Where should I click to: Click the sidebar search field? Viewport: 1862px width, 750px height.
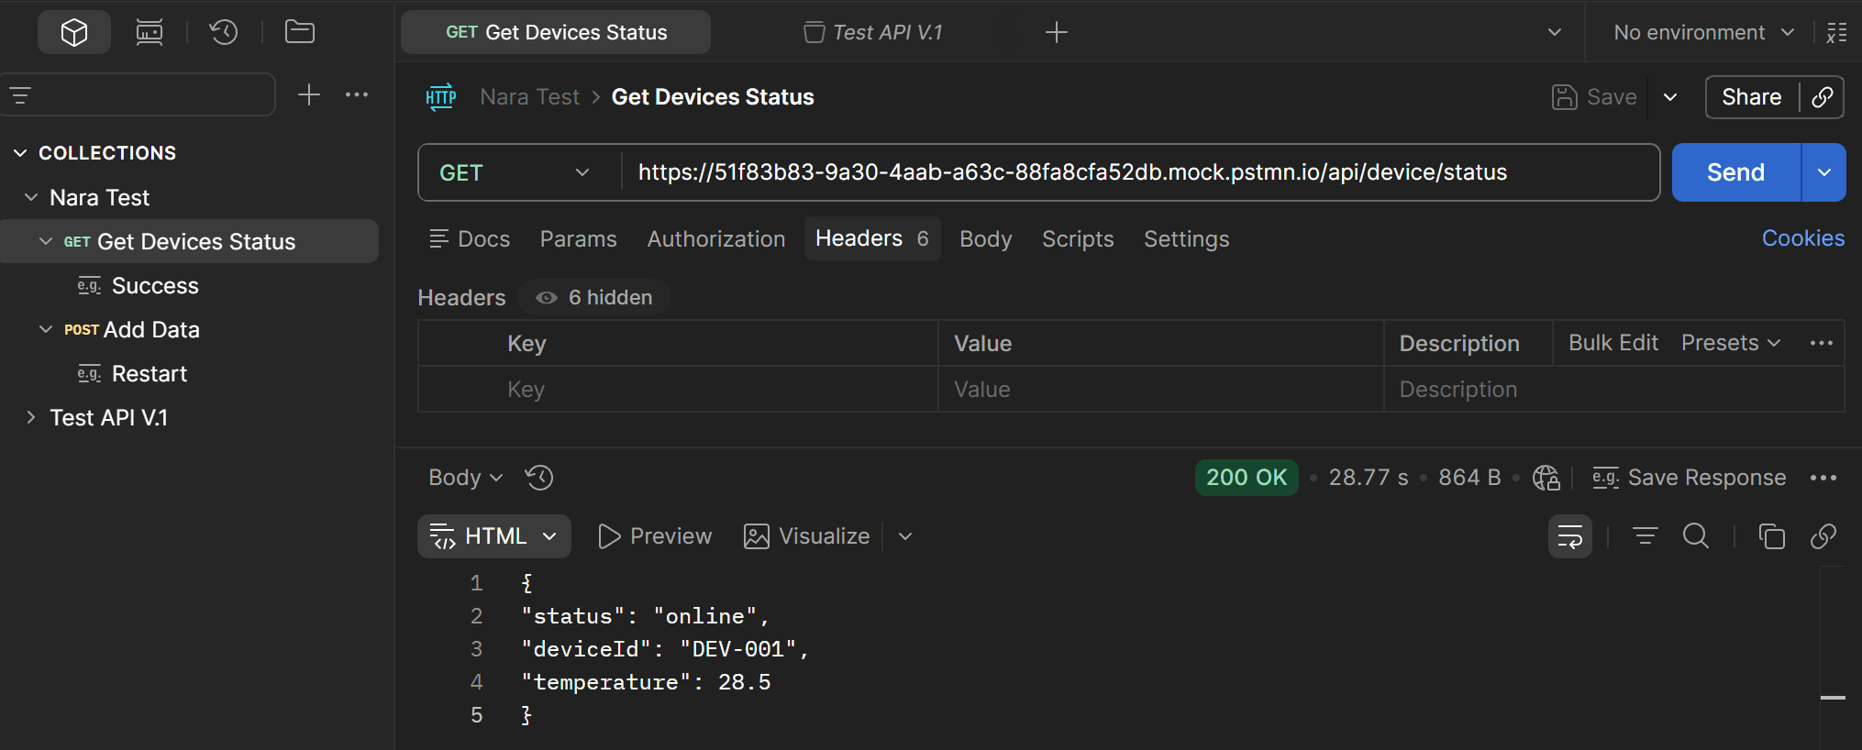coord(138,94)
